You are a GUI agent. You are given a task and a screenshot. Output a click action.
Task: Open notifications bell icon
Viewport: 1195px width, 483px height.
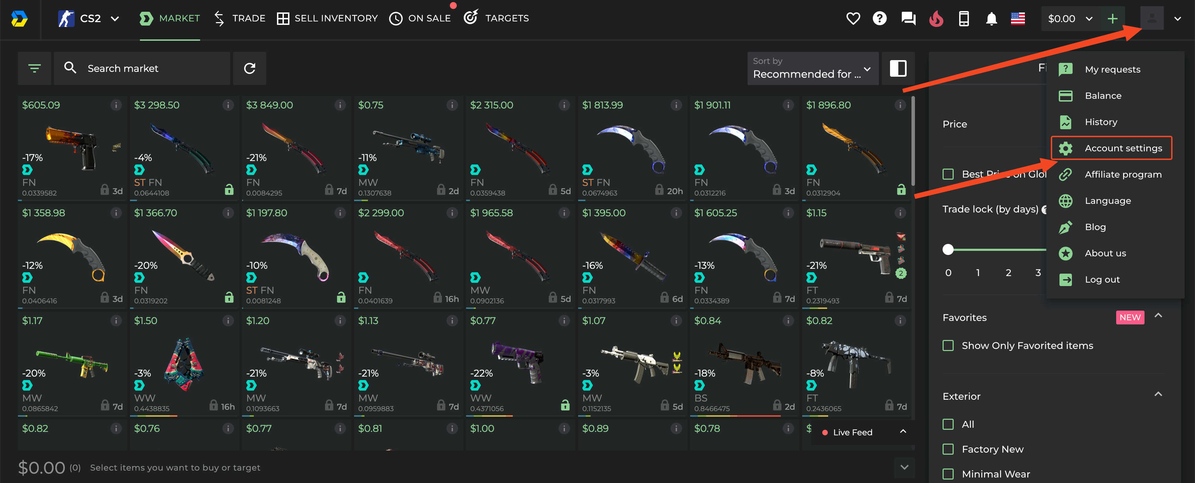point(991,19)
